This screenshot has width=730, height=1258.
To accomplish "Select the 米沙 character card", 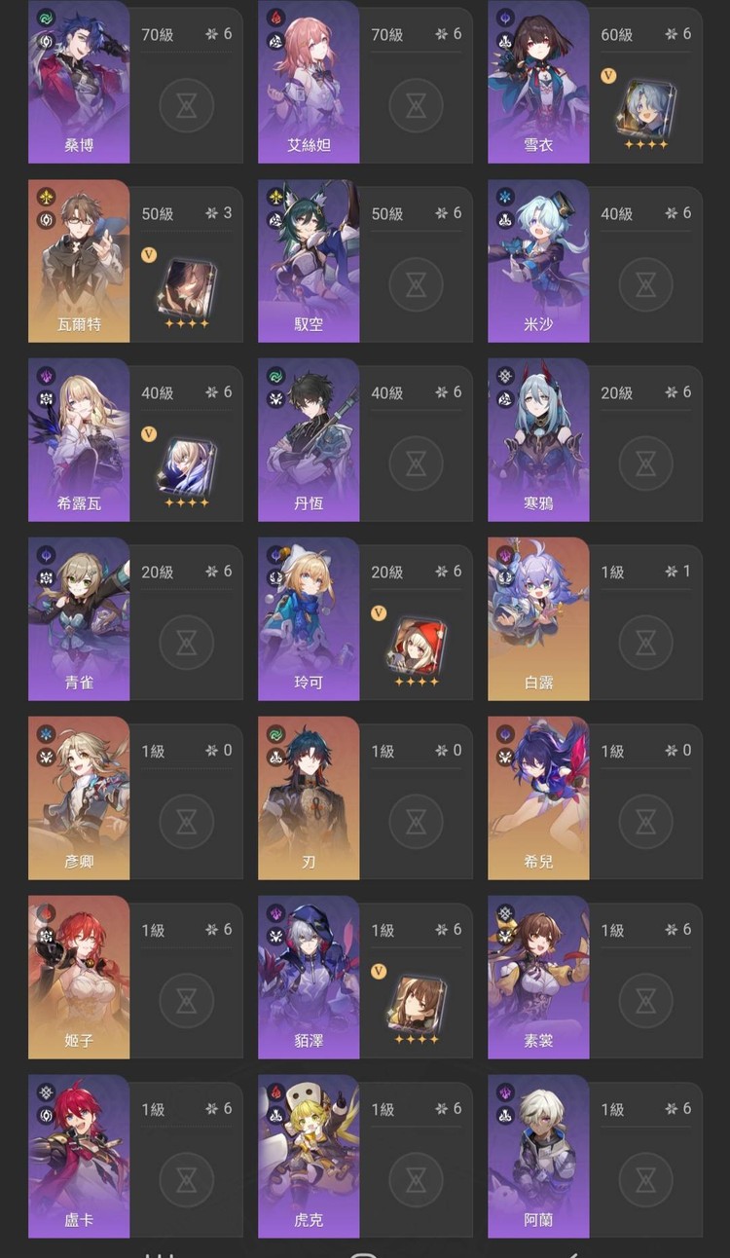I will tap(538, 261).
